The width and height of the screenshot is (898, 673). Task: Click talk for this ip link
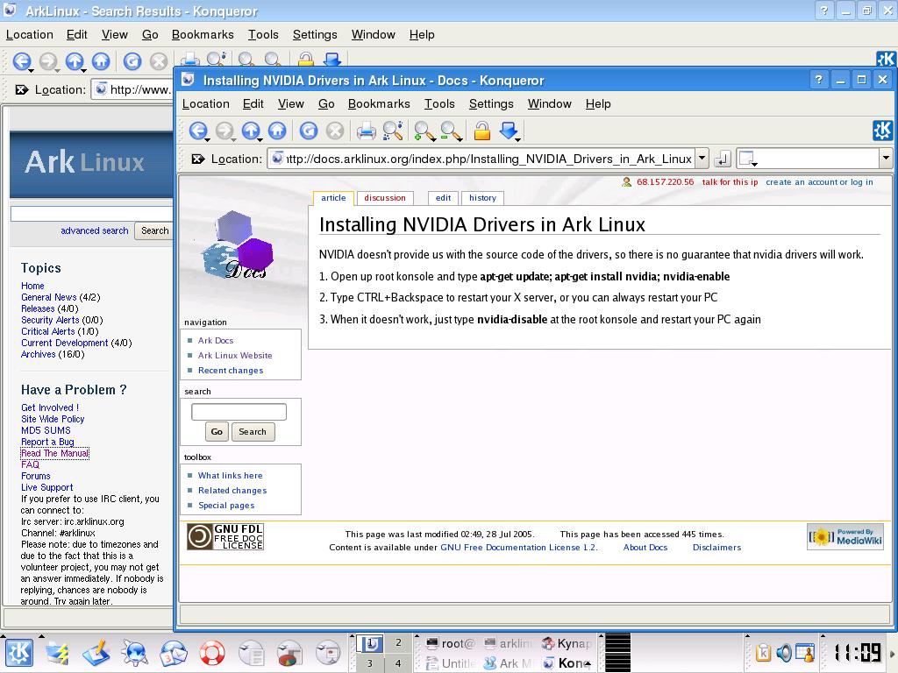(x=730, y=182)
